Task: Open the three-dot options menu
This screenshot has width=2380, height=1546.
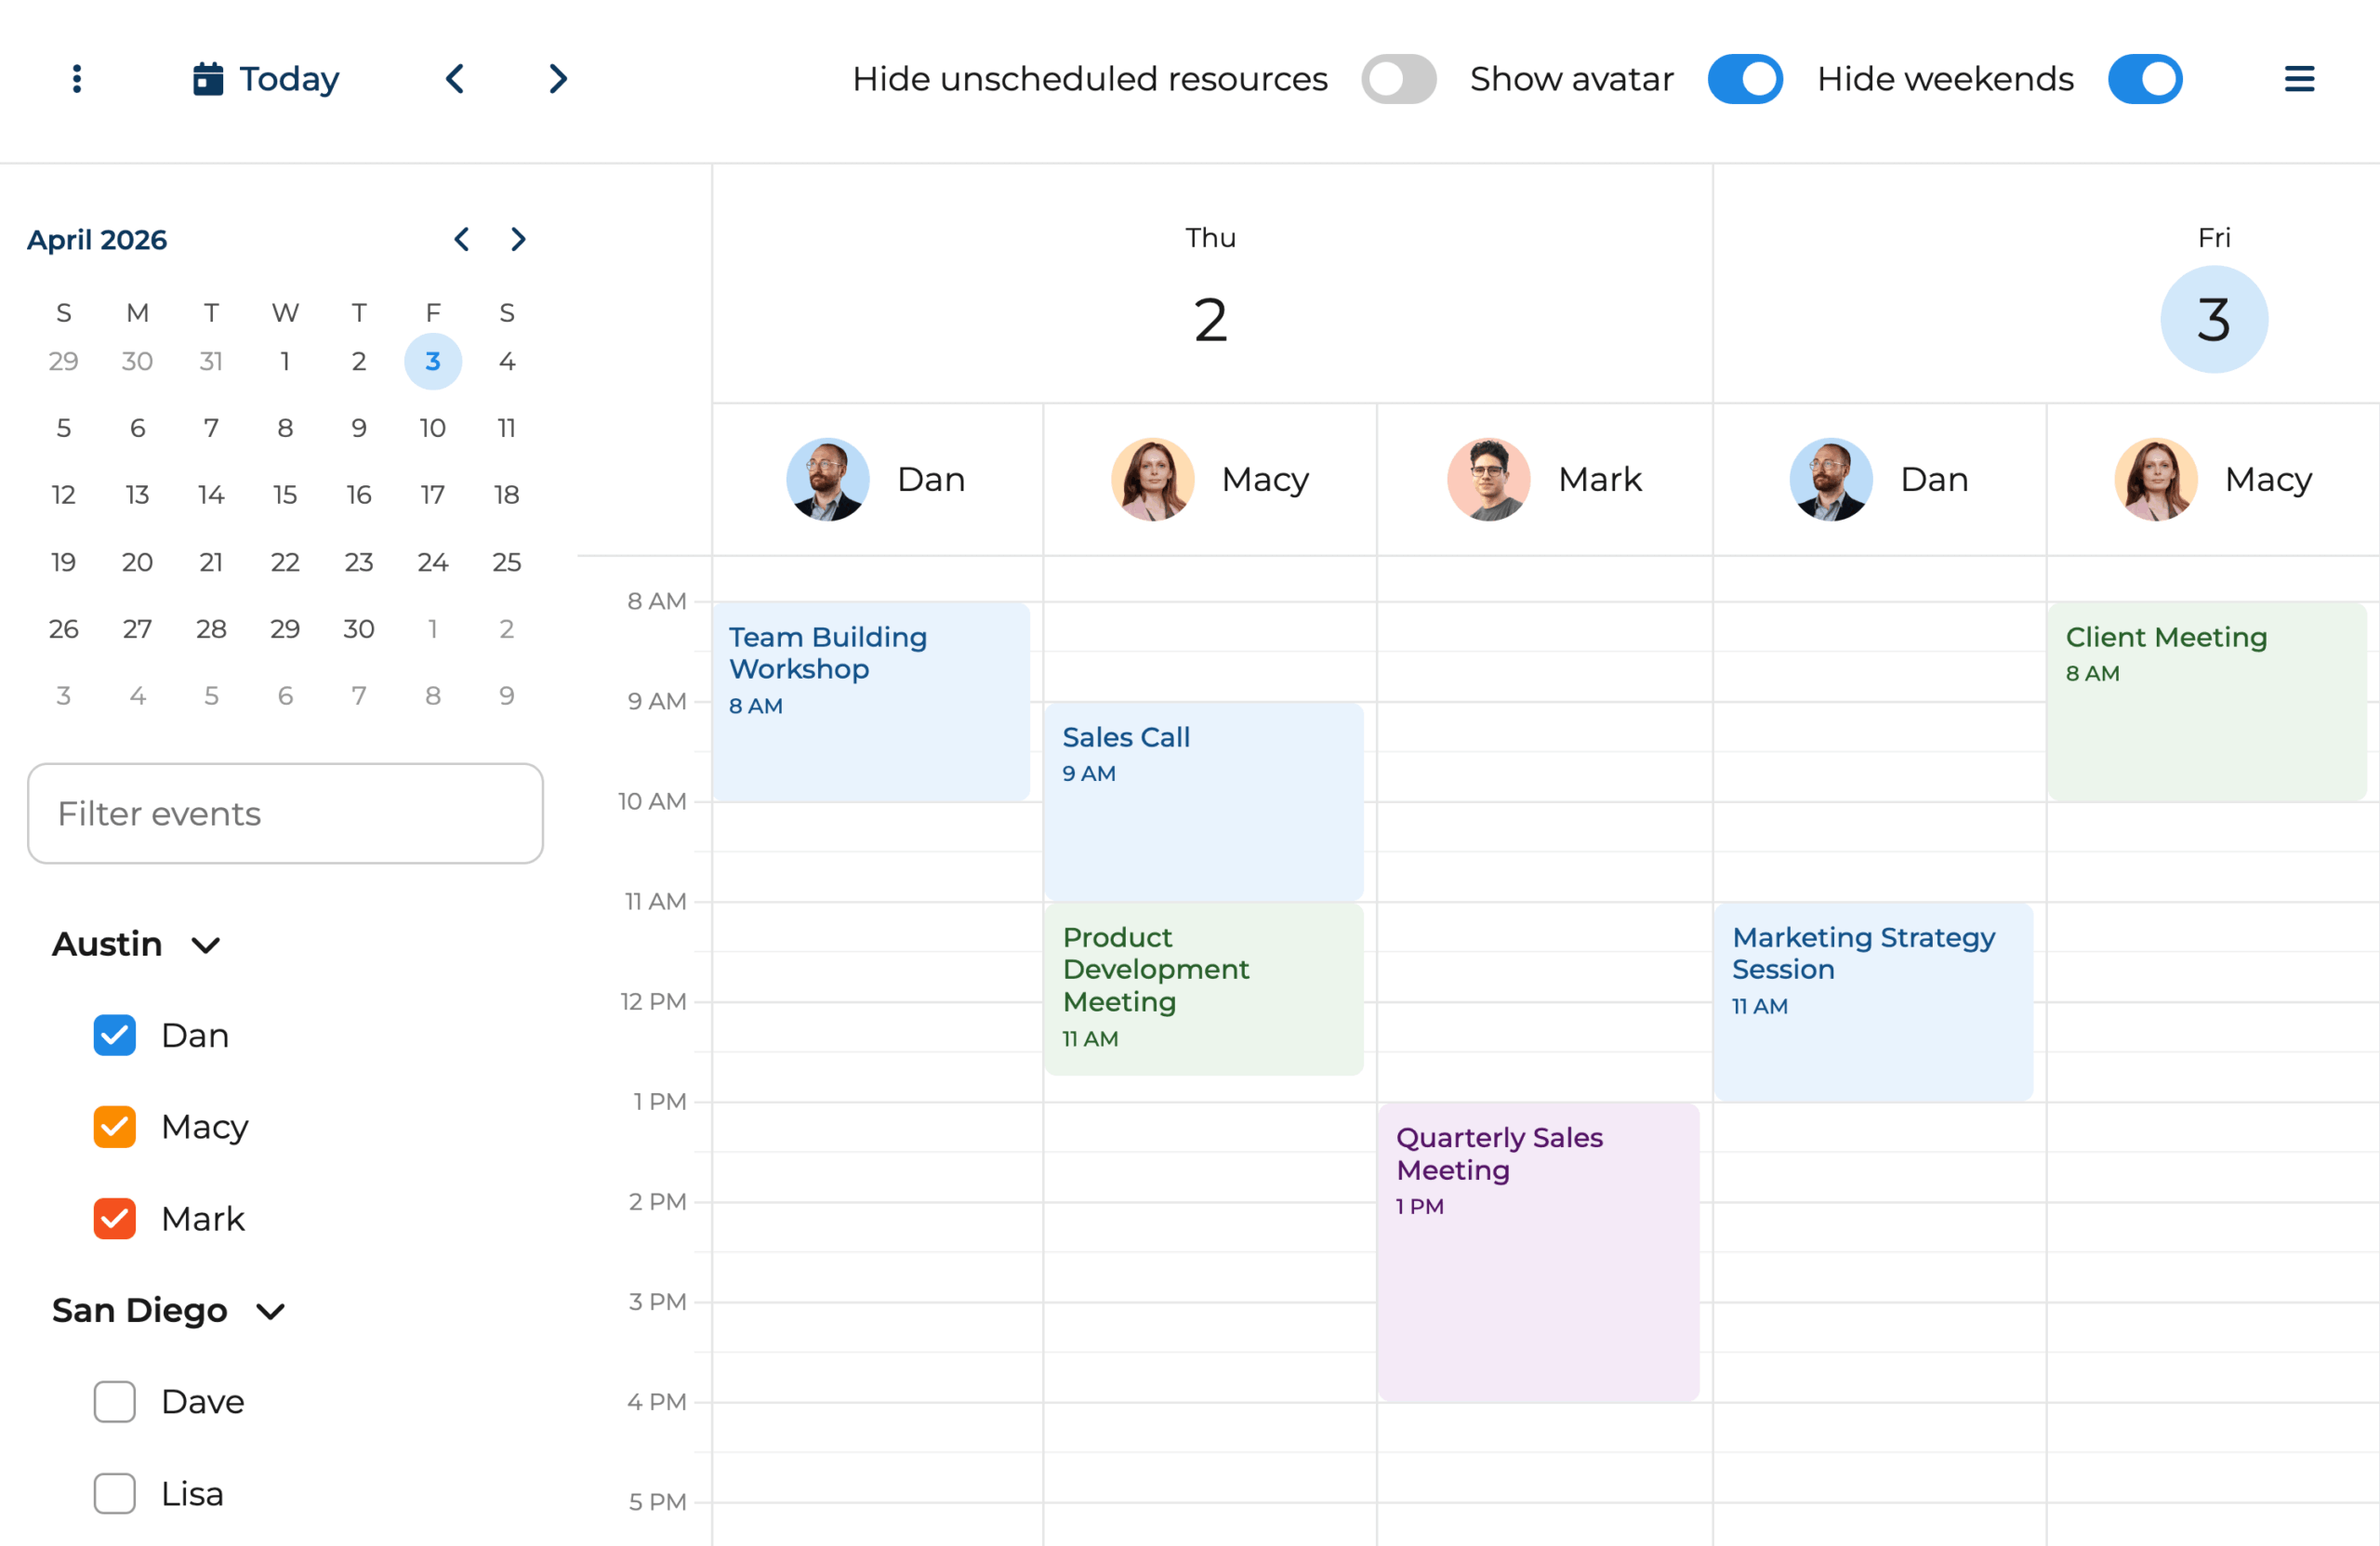Action: pos(77,79)
